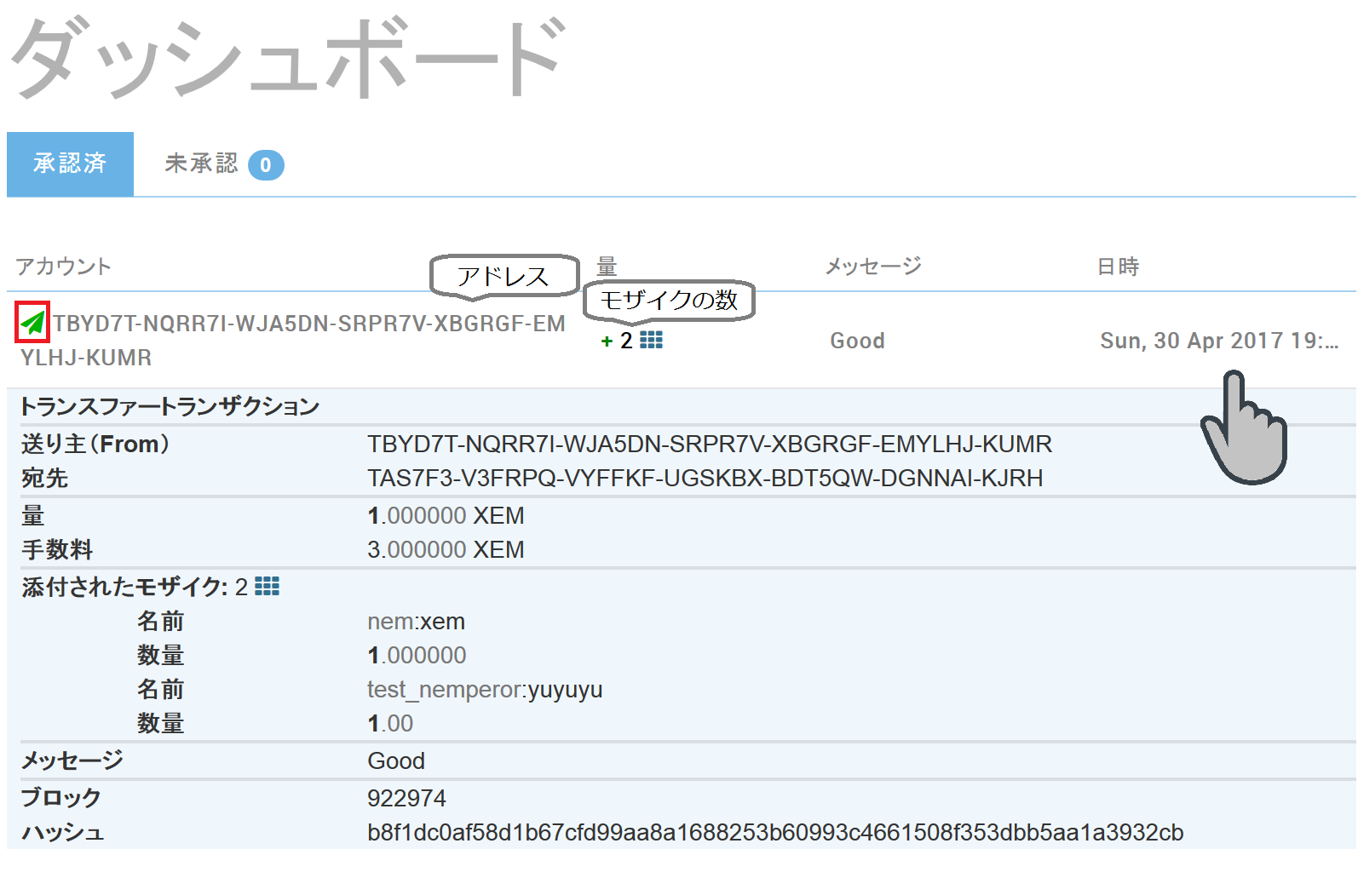
Task: Click the green outgoing transfer arrow icon
Action: click(x=32, y=323)
